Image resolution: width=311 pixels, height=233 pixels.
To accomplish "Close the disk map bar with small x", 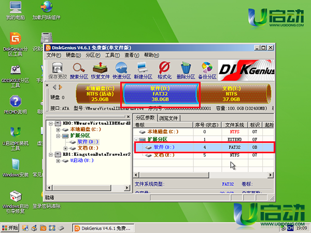I will pyautogui.click(x=47, y=85).
